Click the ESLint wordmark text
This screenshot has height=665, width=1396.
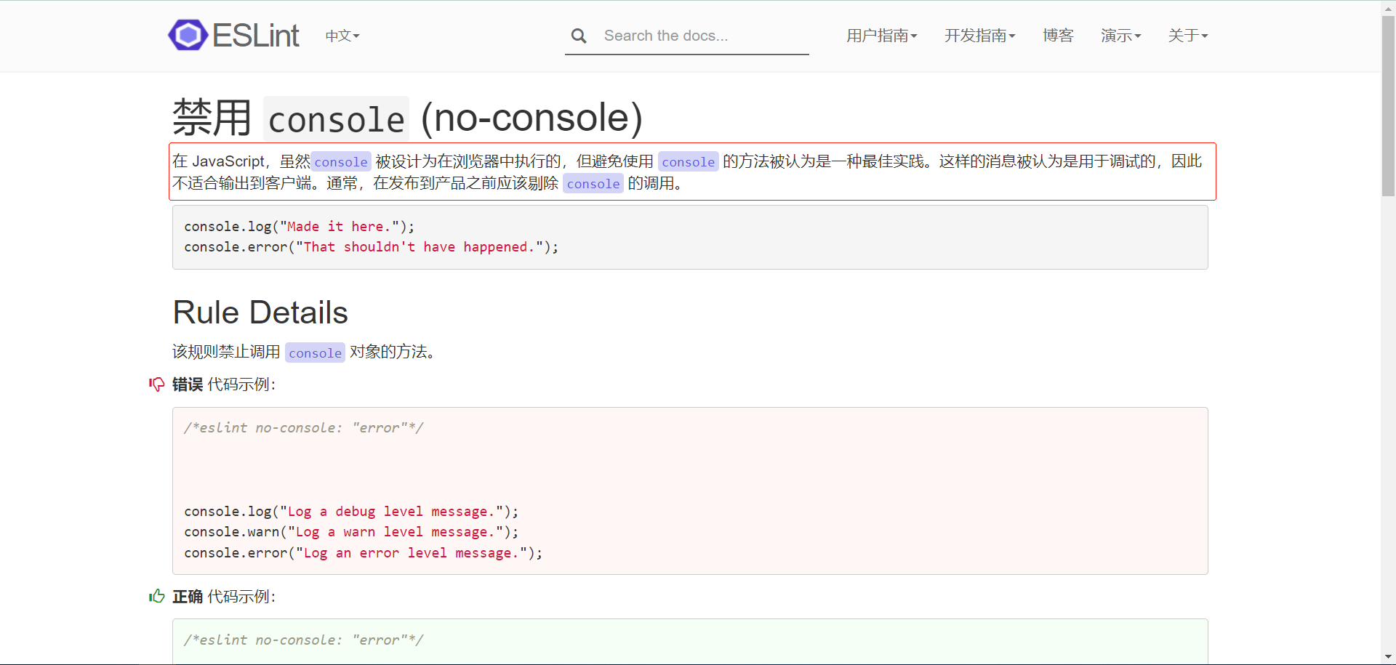pos(255,36)
